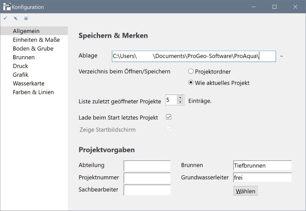
Task: Select the Projektordner radio option
Action: tap(191, 71)
